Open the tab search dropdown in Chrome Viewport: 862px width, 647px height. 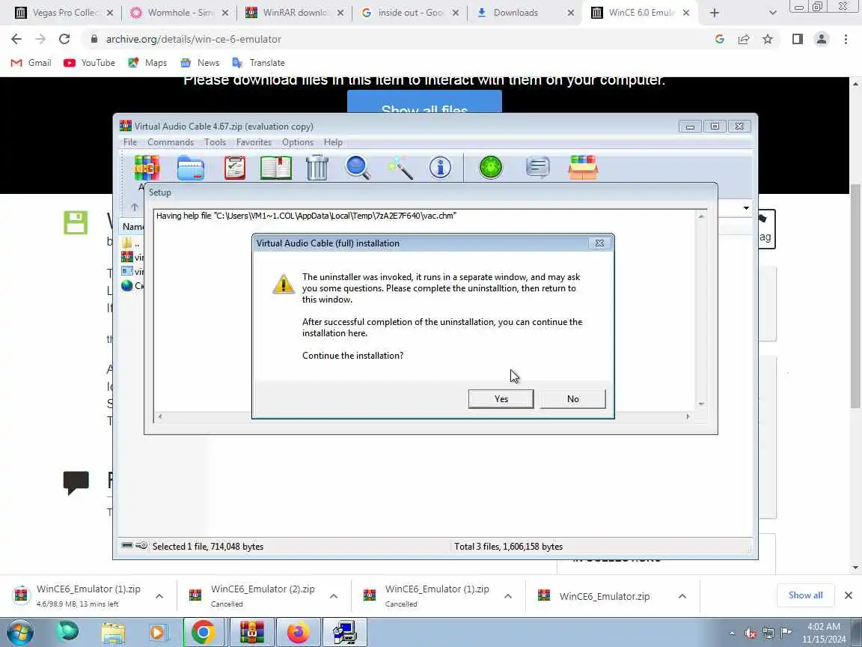[x=772, y=13]
